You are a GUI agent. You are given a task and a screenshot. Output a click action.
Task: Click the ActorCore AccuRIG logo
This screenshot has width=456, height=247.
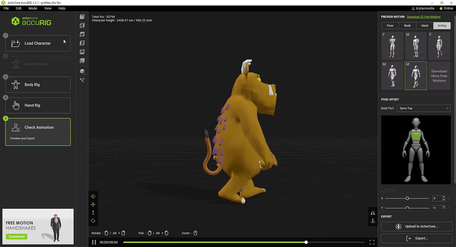[x=31, y=21]
